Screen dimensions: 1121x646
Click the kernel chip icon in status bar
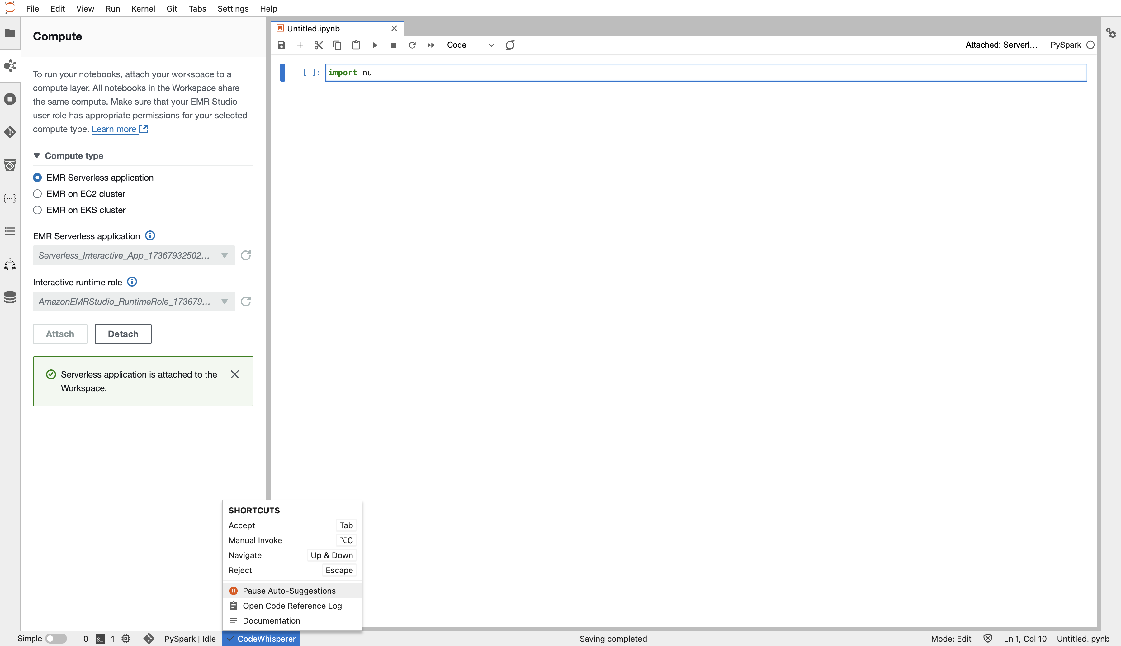[126, 639]
